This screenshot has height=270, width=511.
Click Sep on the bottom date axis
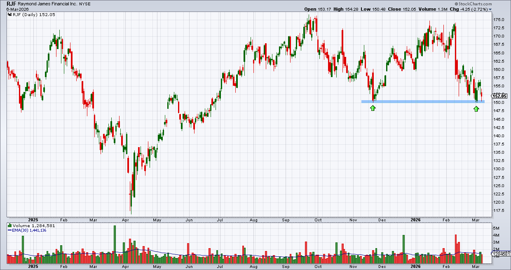(286, 267)
